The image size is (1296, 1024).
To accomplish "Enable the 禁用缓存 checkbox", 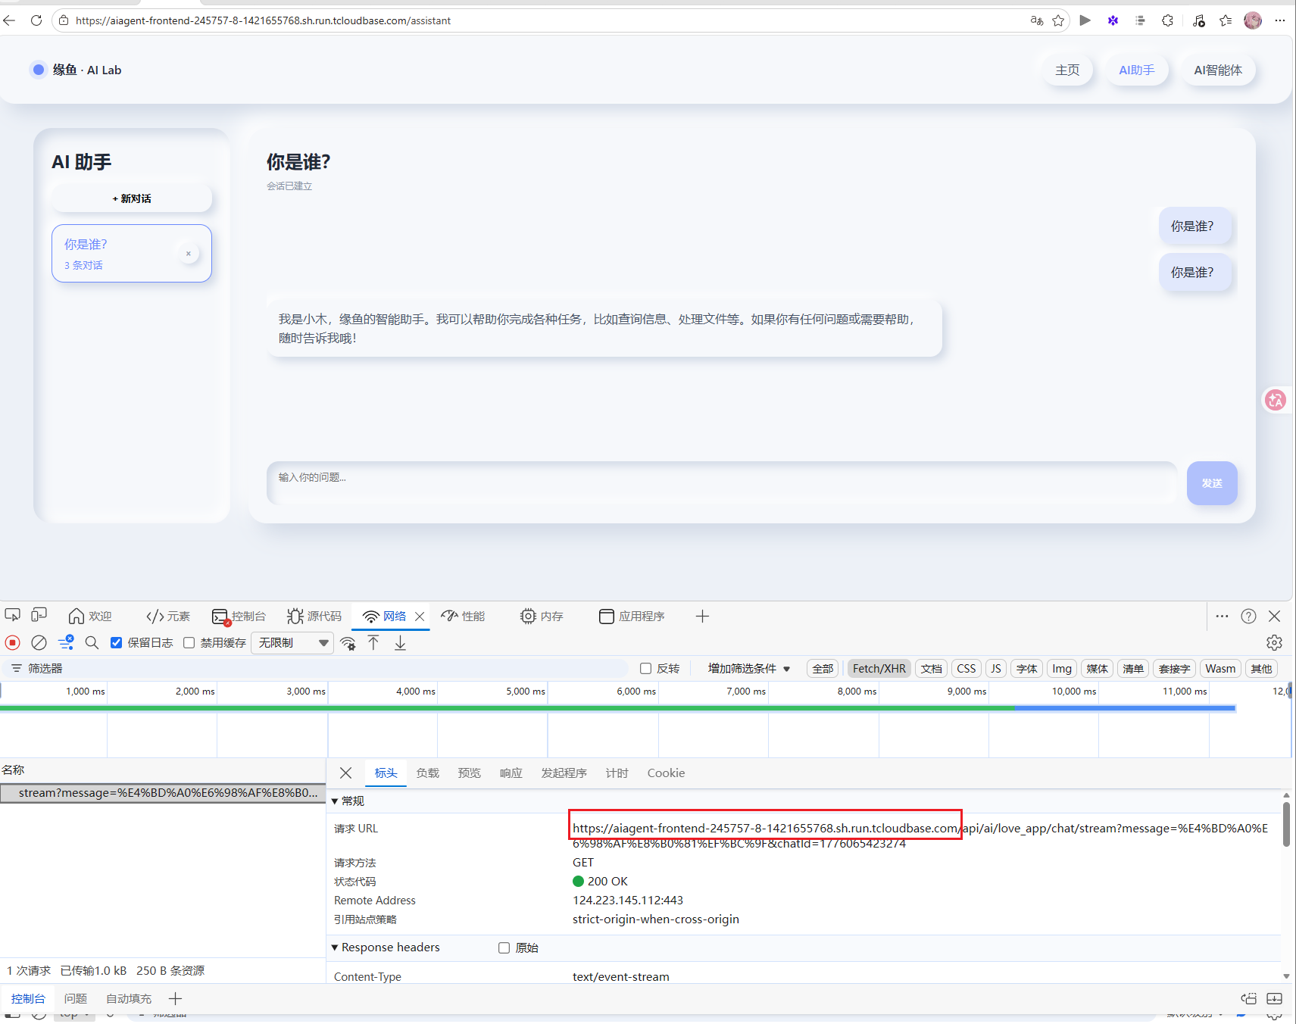I will click(x=189, y=643).
